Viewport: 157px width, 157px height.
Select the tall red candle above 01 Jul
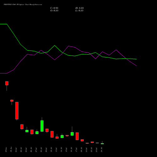pos(17,111)
